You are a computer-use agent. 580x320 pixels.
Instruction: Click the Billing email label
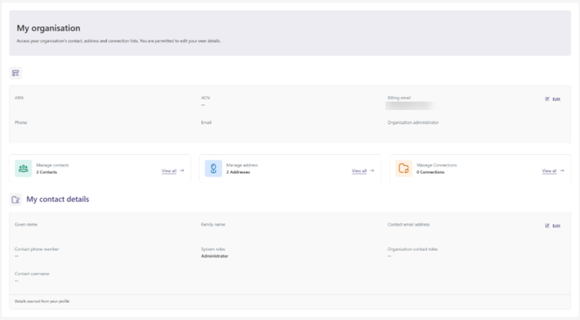(x=399, y=98)
